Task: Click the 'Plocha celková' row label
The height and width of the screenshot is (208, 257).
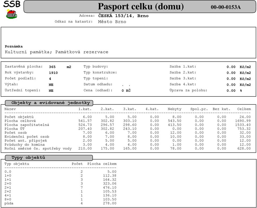Action: tap(20, 121)
